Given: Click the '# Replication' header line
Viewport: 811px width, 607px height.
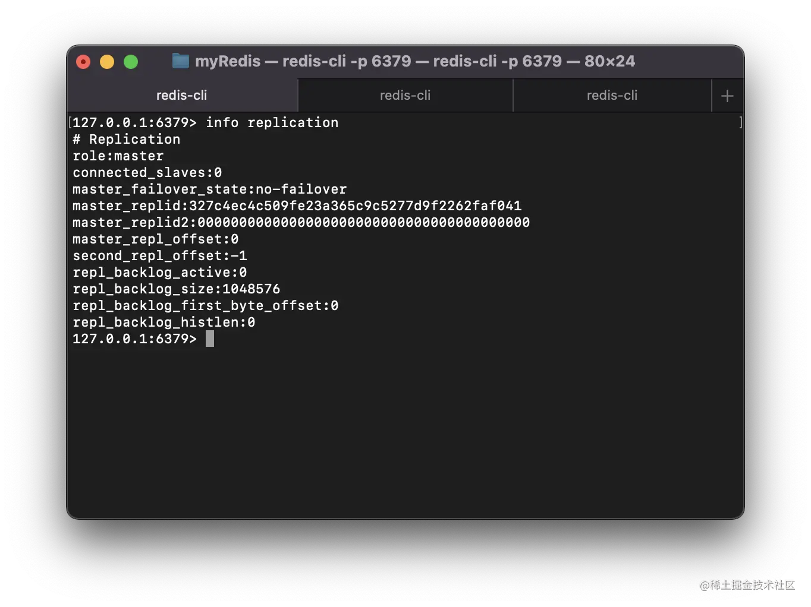Looking at the screenshot, I should click(126, 139).
